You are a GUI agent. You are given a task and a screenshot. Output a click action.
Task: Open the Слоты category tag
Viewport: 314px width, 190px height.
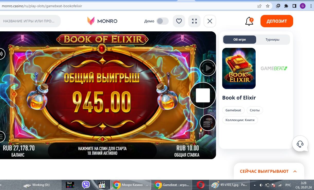pos(255,110)
